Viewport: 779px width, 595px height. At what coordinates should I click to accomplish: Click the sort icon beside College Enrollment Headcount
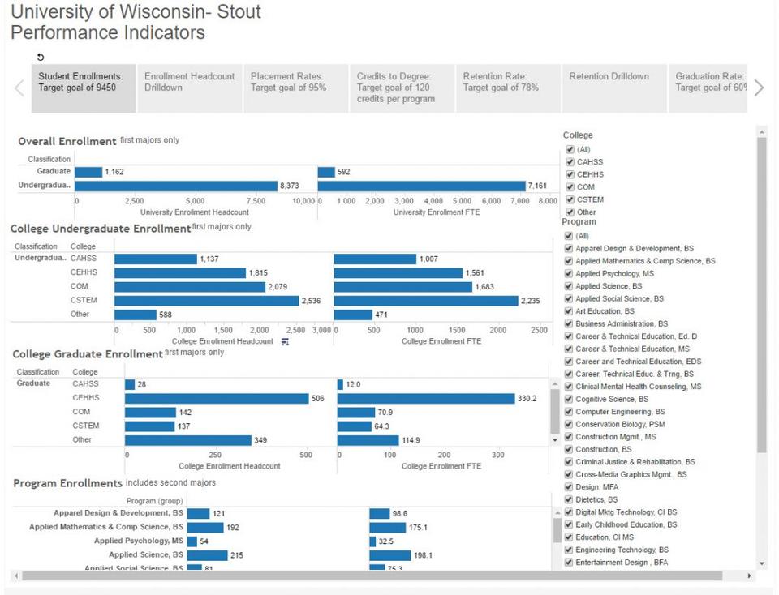click(285, 341)
